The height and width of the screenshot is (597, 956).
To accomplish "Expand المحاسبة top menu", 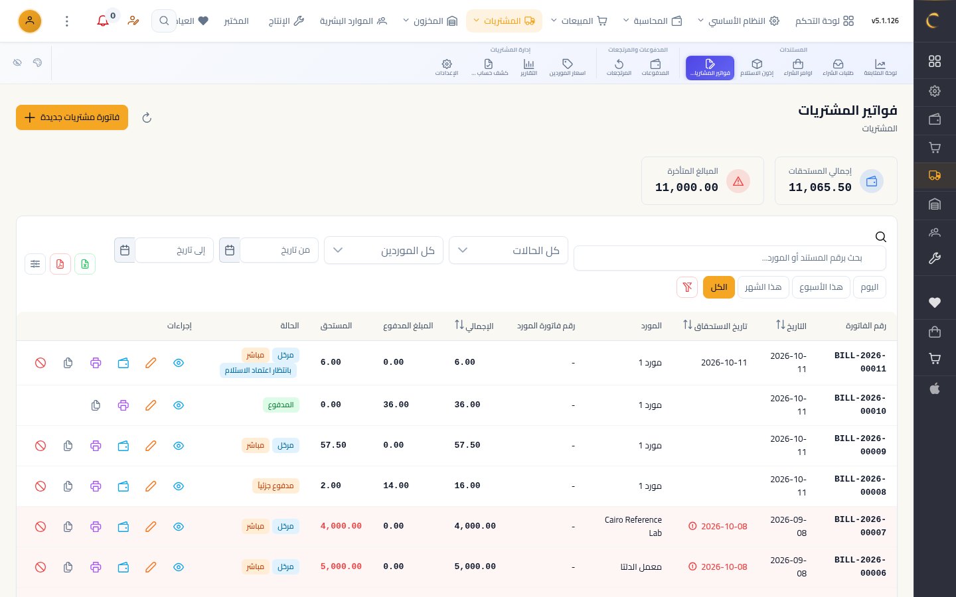I will 653,21.
